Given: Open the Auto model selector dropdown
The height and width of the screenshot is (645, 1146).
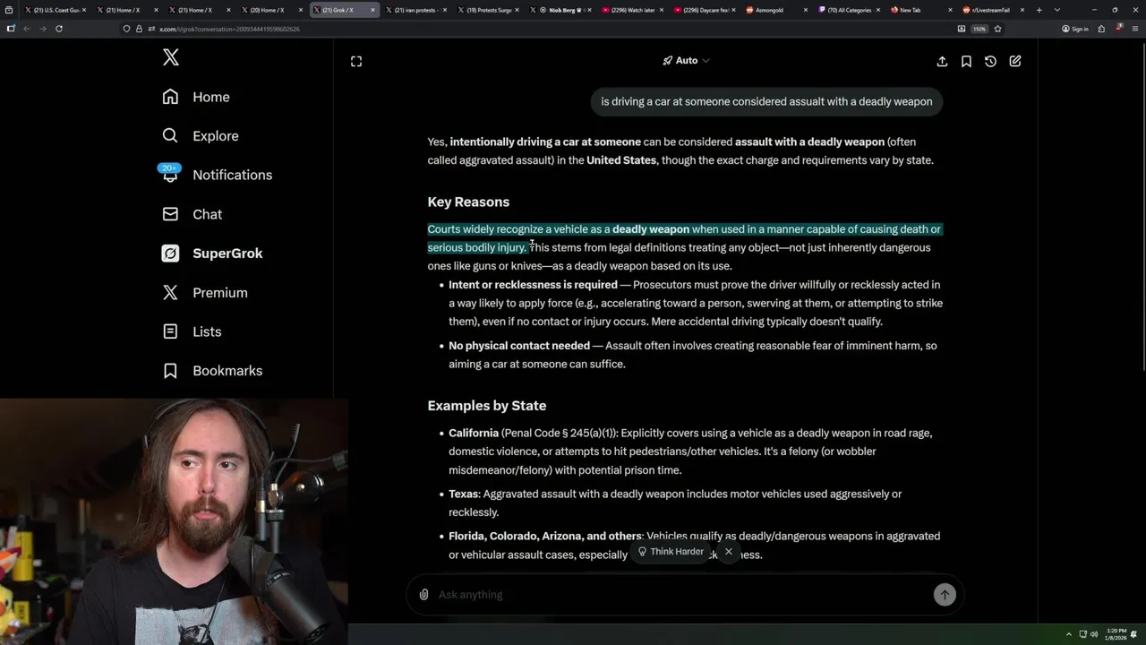Looking at the screenshot, I should (x=686, y=61).
